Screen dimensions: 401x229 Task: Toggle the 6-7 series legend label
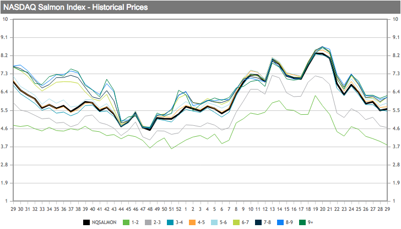pos(245,222)
